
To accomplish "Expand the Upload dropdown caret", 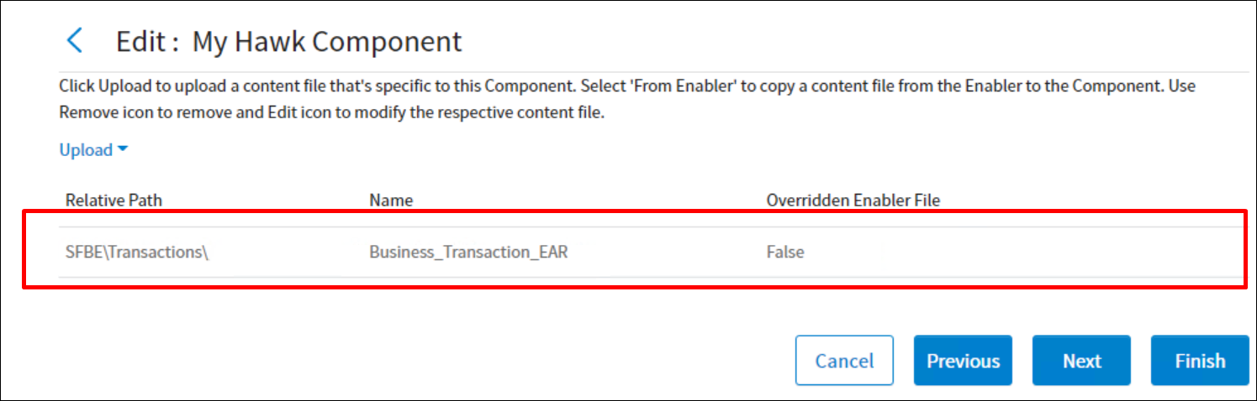I will pos(123,149).
